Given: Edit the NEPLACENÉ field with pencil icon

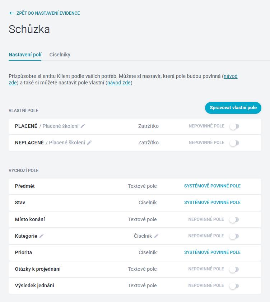Looking at the screenshot, I should 89,143.
